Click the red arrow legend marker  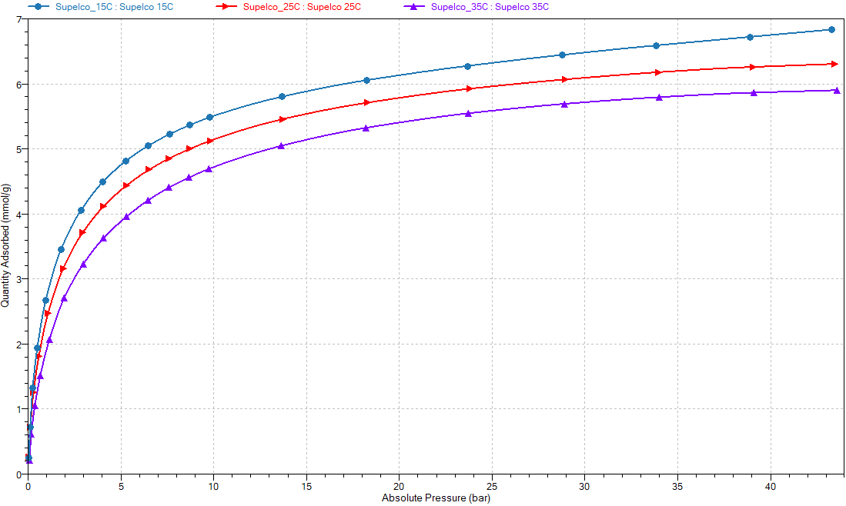coord(226,7)
